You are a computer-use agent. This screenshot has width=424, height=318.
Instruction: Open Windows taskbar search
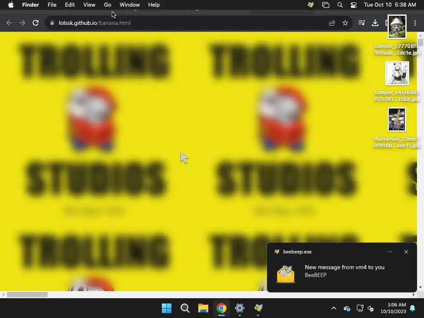185,308
